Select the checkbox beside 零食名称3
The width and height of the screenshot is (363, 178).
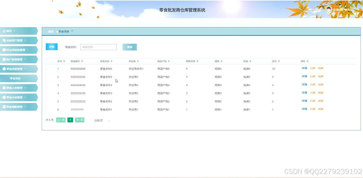[48, 93]
